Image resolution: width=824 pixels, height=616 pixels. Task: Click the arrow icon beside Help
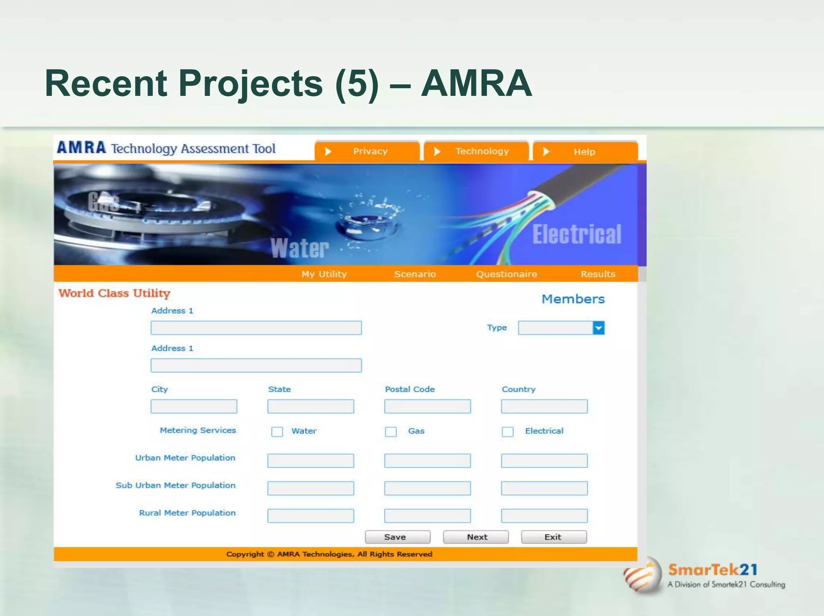click(x=546, y=152)
